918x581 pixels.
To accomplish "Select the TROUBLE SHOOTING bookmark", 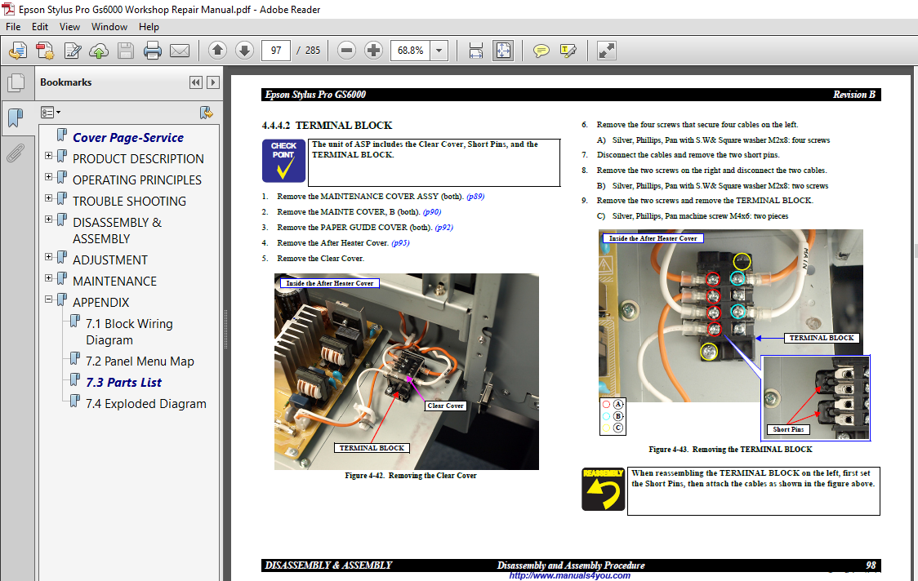I will coord(129,202).
